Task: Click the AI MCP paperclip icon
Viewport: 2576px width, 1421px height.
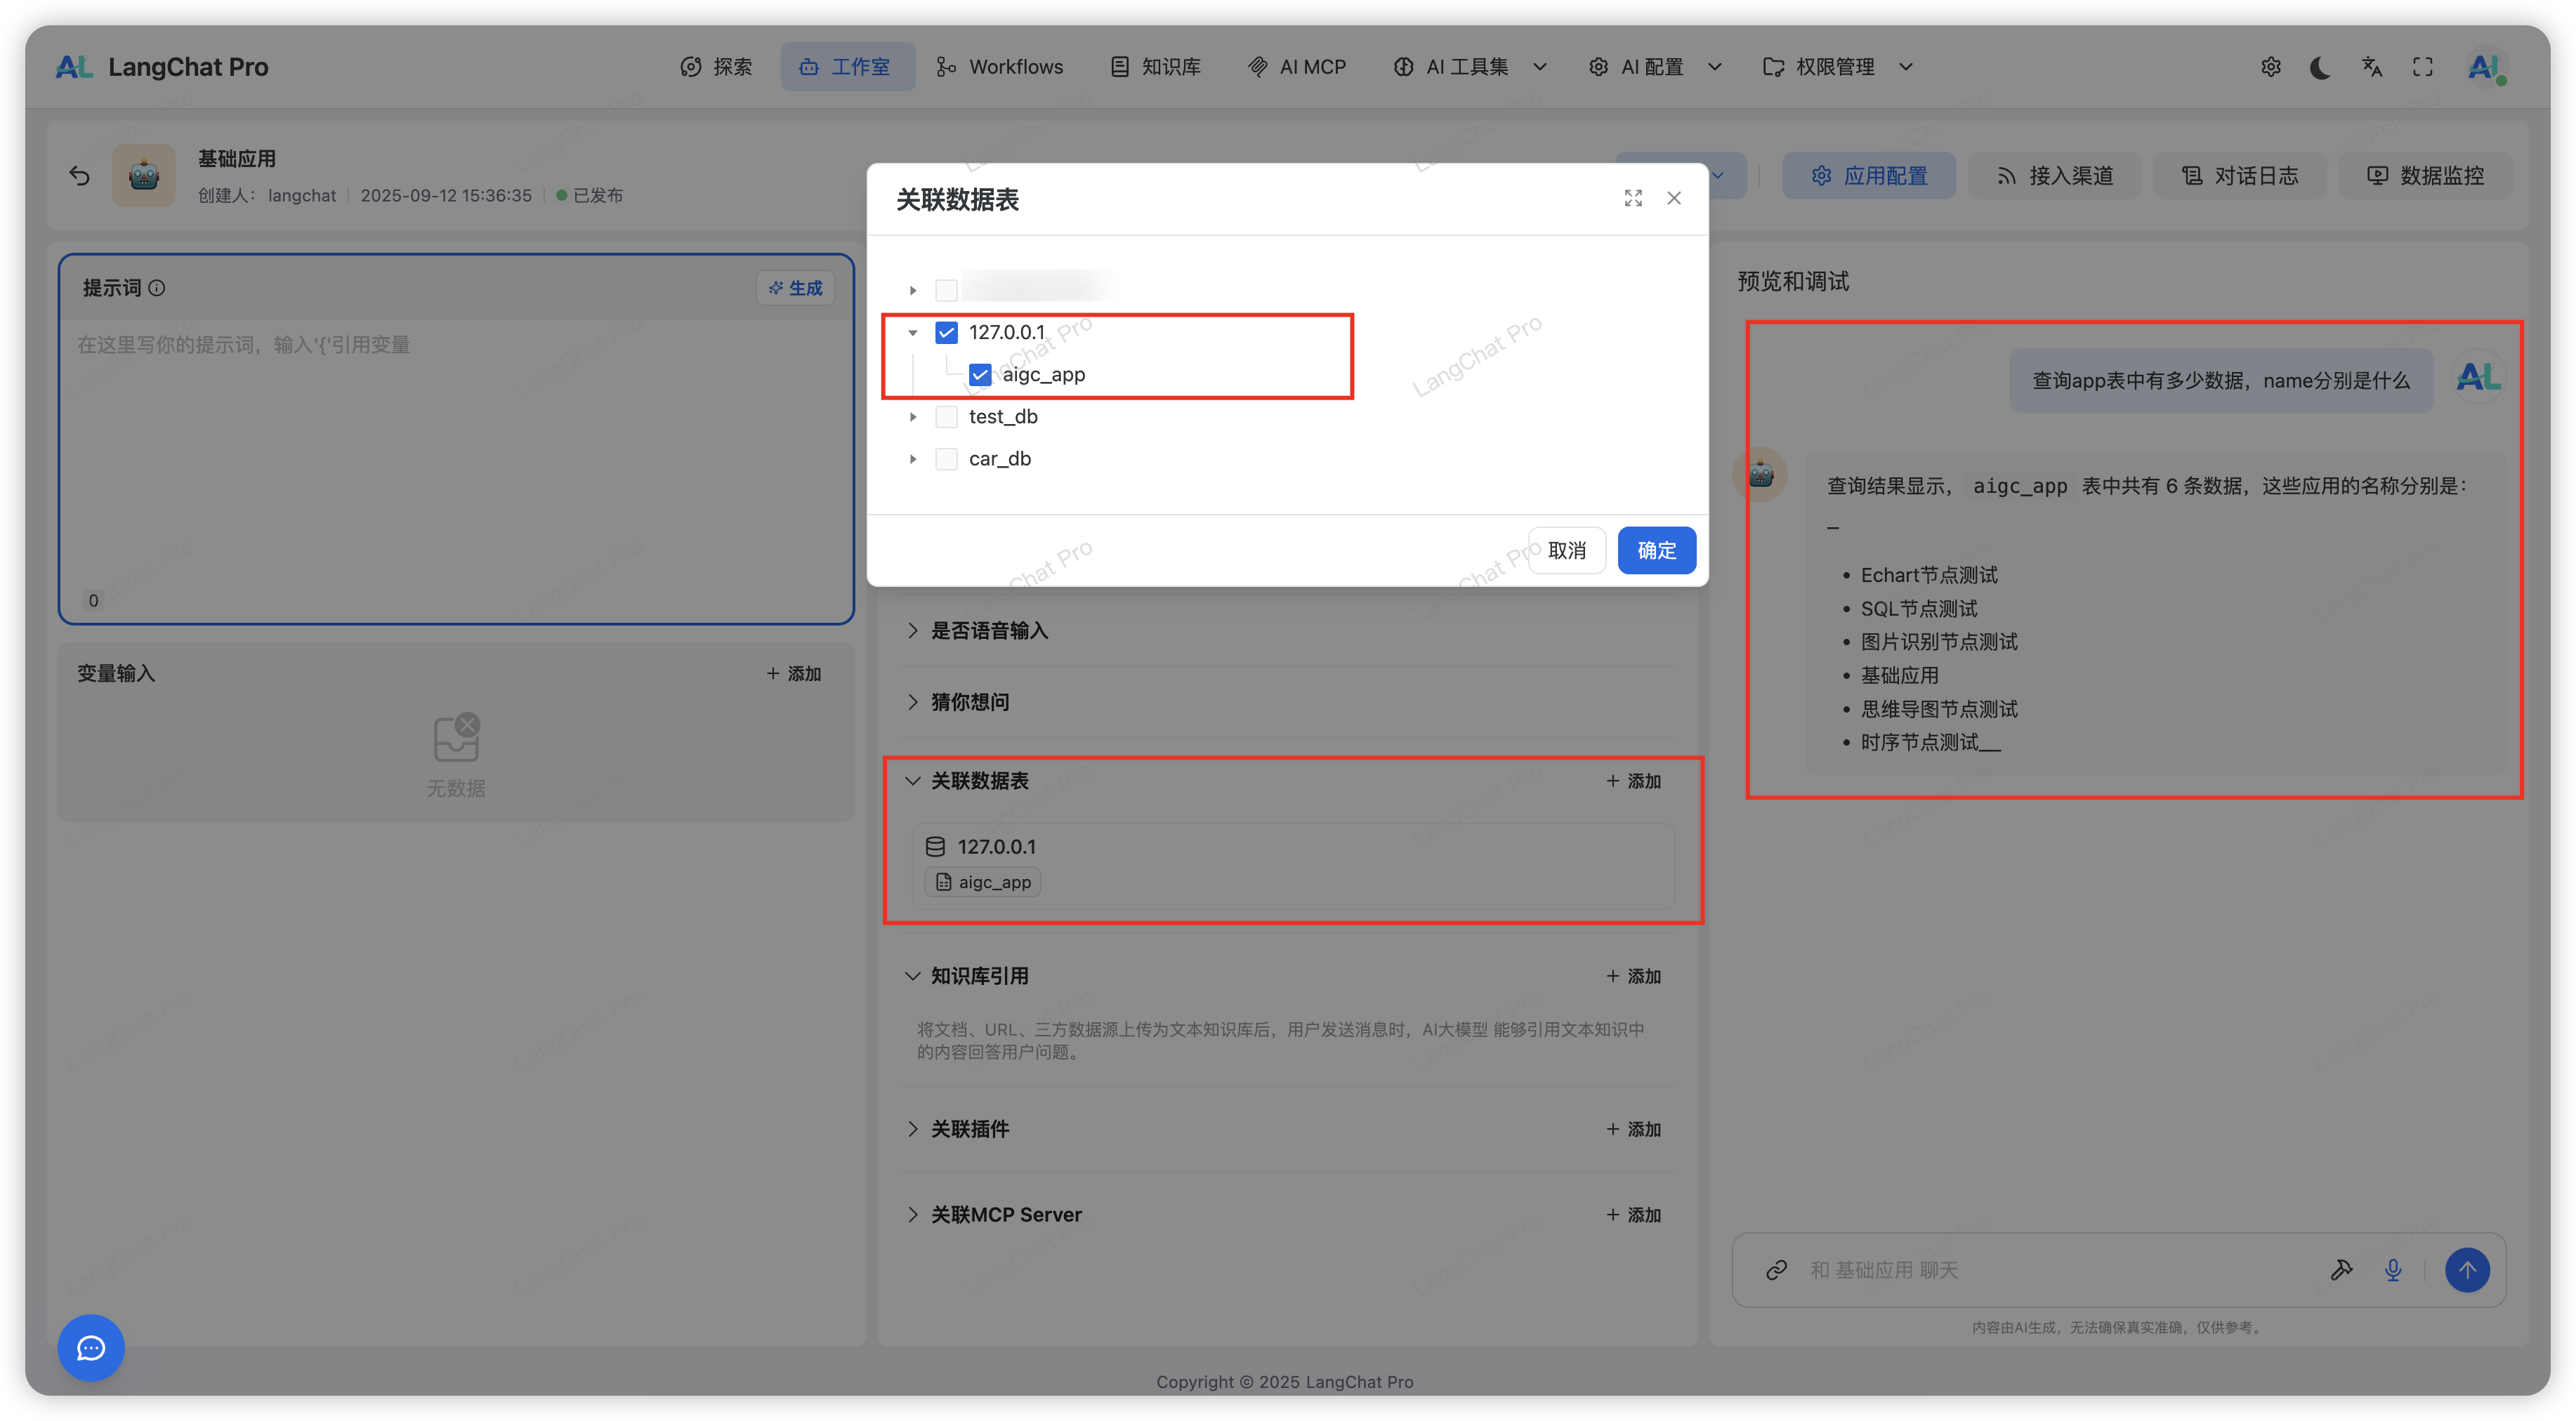Action: [x=1256, y=66]
